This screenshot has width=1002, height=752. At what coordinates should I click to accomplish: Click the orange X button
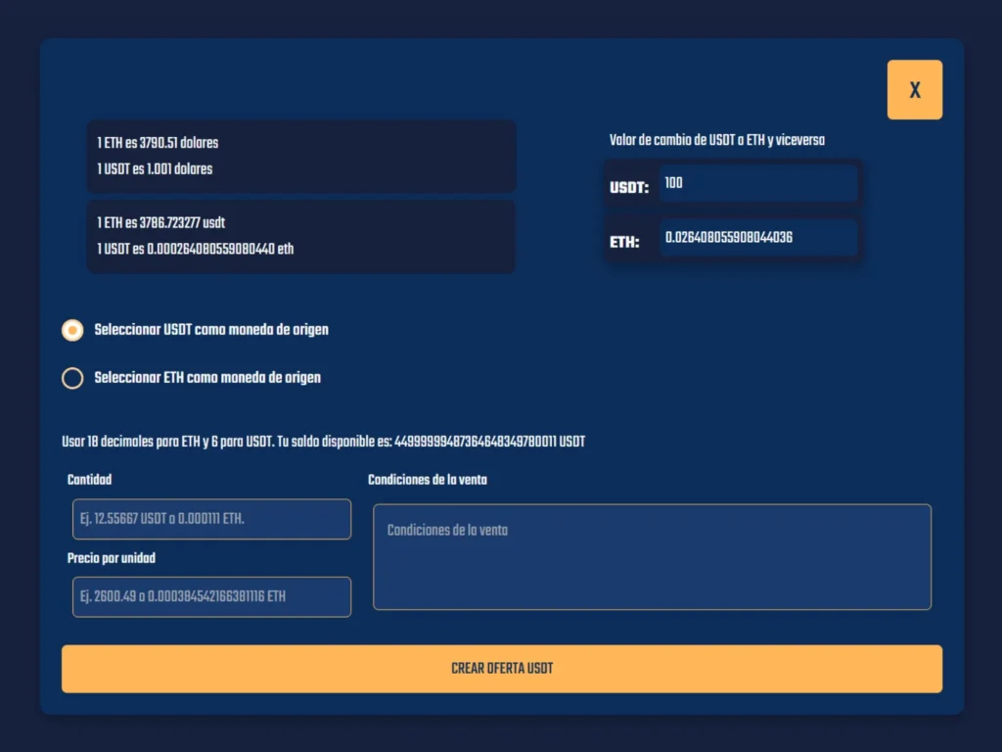[x=914, y=89]
